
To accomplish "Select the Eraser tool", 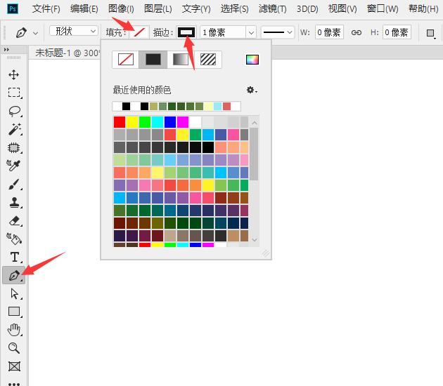I will click(x=14, y=221).
